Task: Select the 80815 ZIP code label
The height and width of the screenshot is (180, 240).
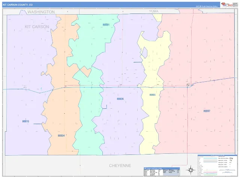Action: 25,121
